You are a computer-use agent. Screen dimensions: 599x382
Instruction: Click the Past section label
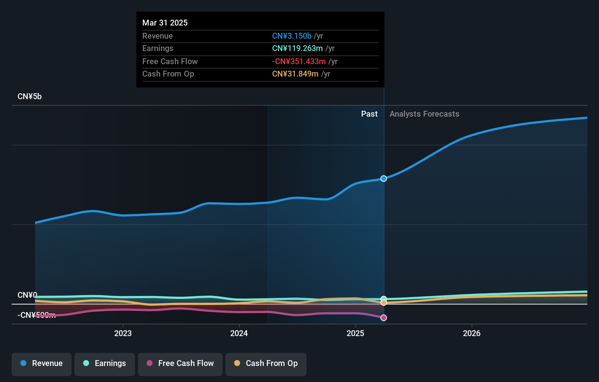369,114
